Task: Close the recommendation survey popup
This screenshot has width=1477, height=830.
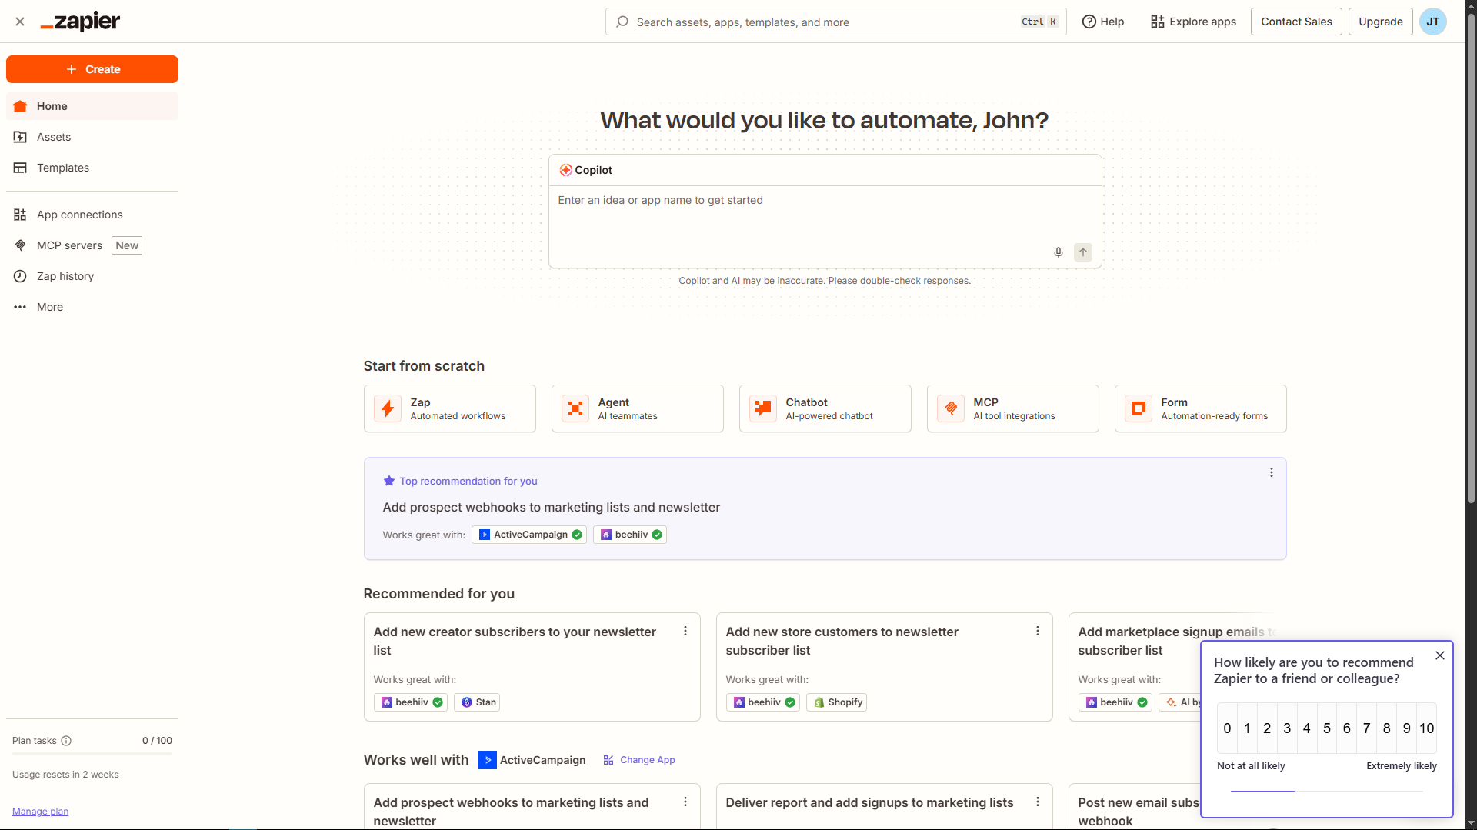Action: pyautogui.click(x=1439, y=655)
